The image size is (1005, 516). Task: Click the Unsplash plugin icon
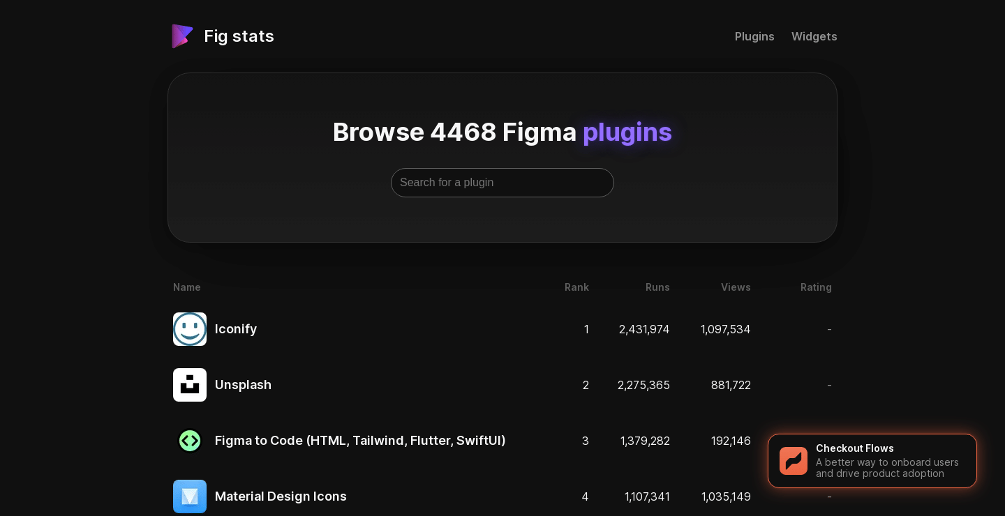[190, 385]
